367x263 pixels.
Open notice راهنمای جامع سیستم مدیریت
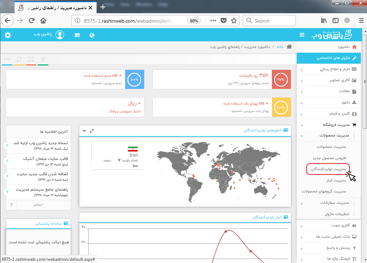point(42,189)
